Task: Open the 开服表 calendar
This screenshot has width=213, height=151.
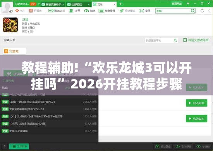Action: tap(35, 11)
